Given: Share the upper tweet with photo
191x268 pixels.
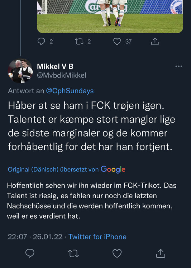Looking at the screenshot, I should tap(155, 41).
